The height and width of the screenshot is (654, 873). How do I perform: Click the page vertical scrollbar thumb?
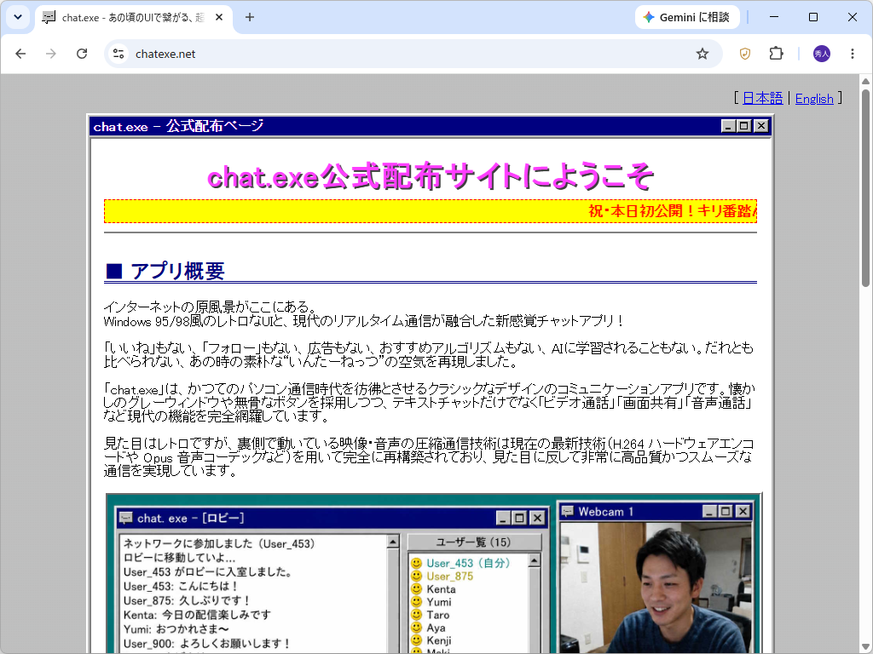tap(865, 188)
